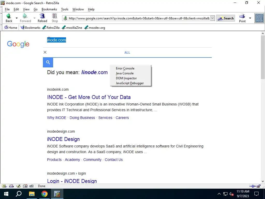Click the Forward navigation button

(25, 18)
